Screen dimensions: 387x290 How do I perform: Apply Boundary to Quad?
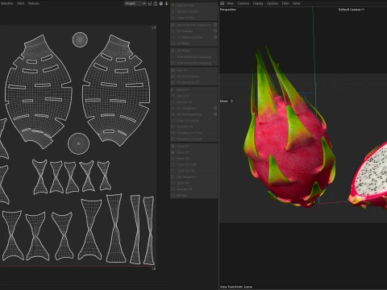click(x=193, y=139)
